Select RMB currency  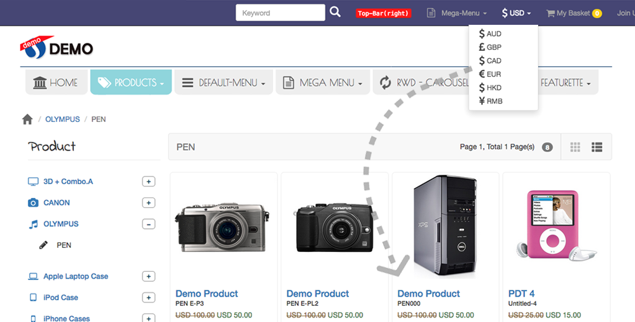click(490, 101)
